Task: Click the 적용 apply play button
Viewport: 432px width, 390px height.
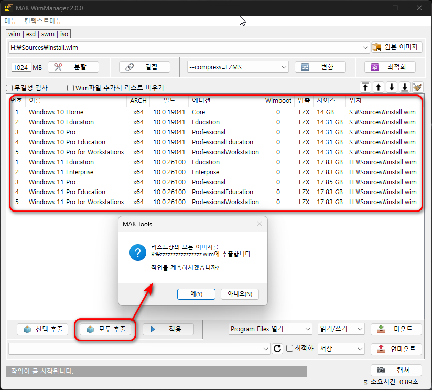Action: coord(168,329)
